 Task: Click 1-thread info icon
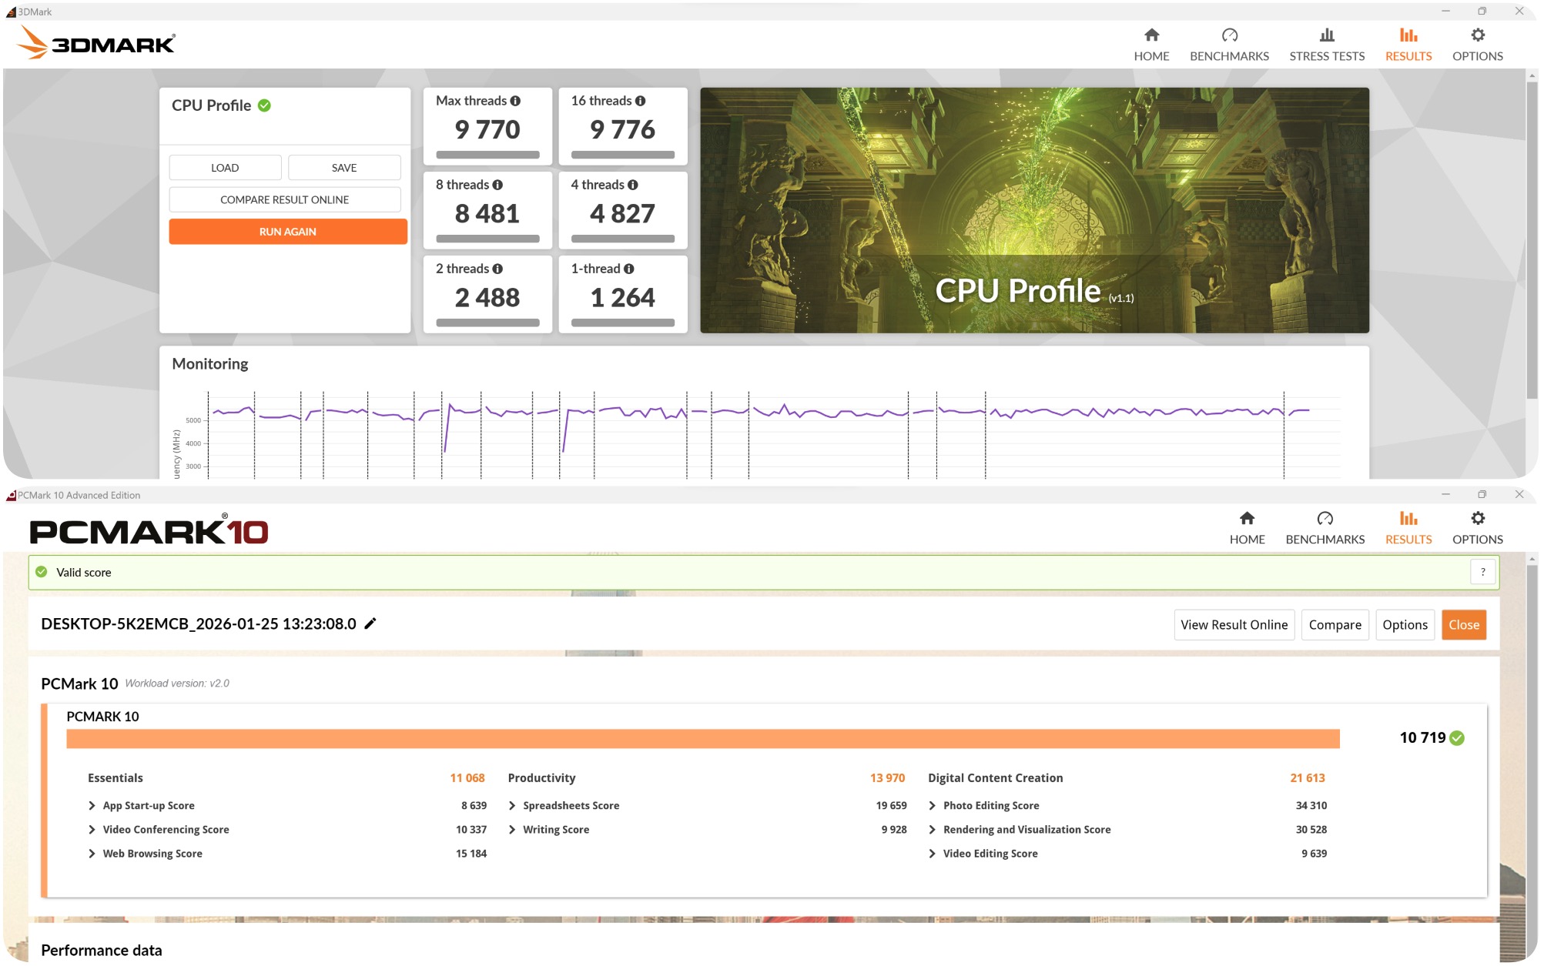click(629, 269)
